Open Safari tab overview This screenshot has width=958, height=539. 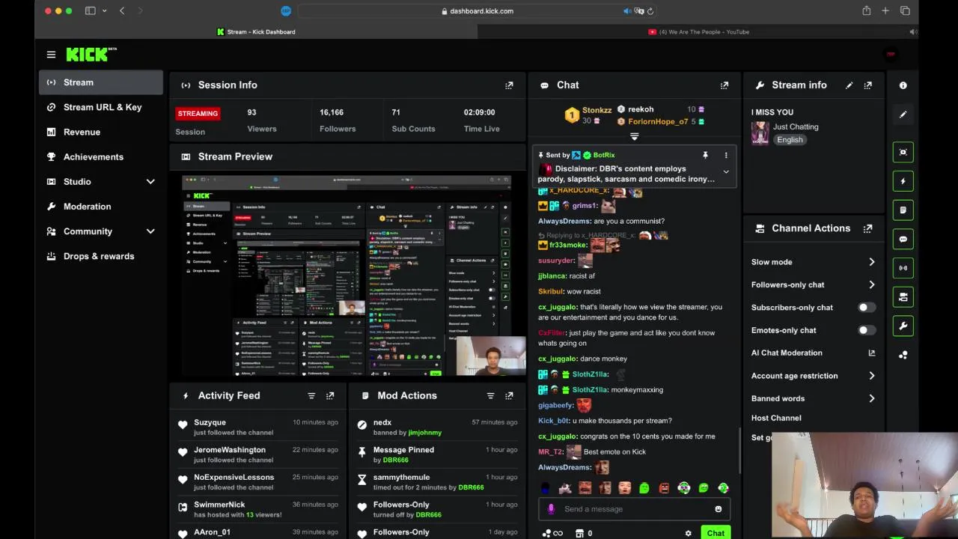[905, 10]
